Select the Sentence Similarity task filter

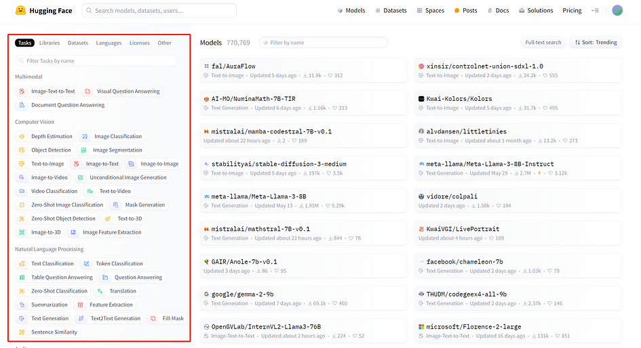click(48, 332)
